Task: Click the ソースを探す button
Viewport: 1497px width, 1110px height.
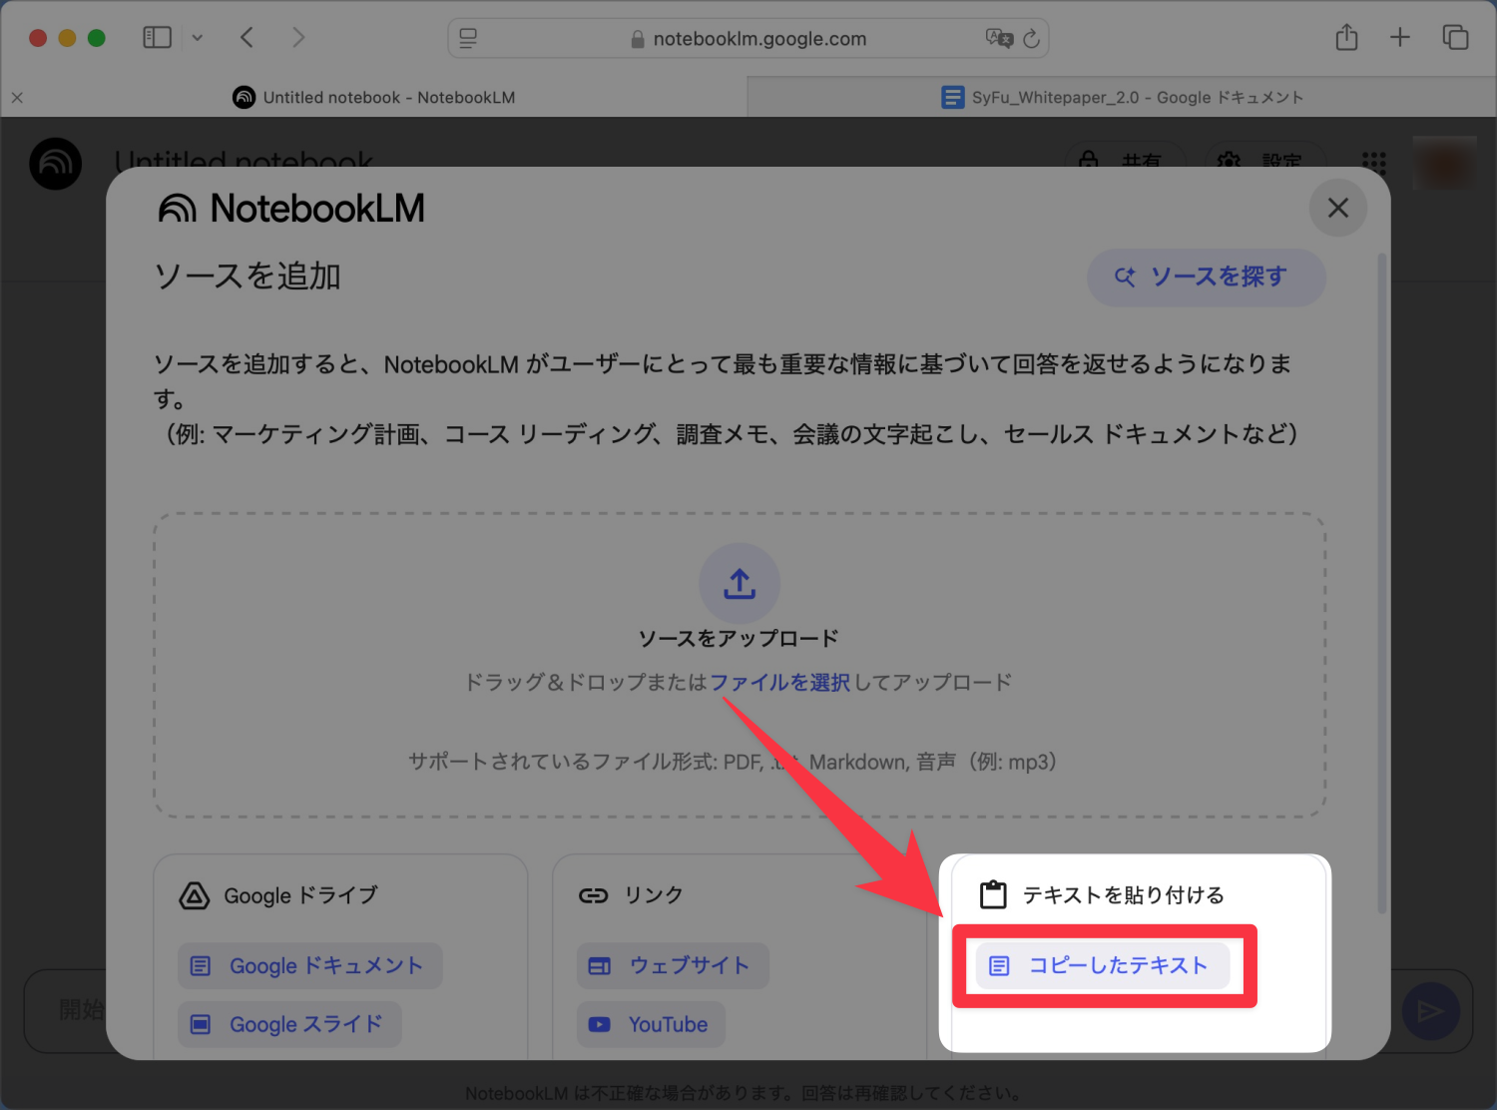Action: (1206, 277)
